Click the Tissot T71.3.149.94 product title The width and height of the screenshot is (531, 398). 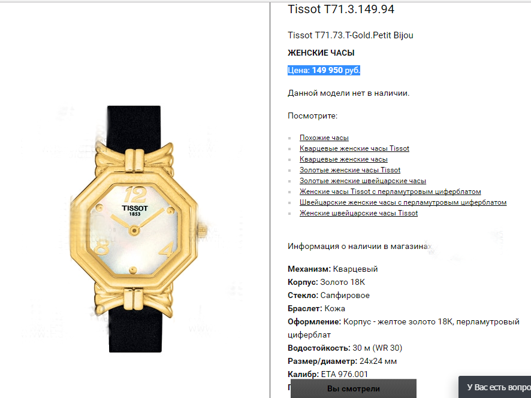(x=341, y=9)
